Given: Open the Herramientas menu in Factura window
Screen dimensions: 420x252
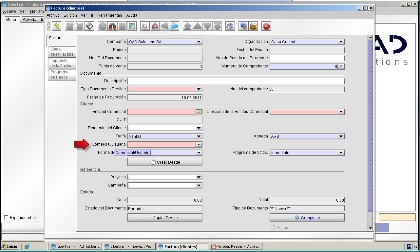Looking at the screenshot, I should point(109,15).
